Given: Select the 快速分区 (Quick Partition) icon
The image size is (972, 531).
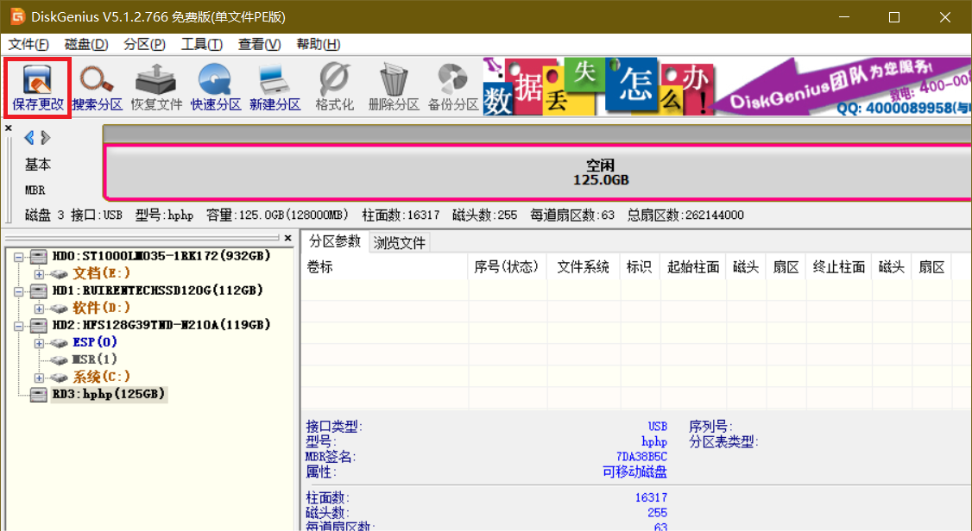Looking at the screenshot, I should coord(215,88).
